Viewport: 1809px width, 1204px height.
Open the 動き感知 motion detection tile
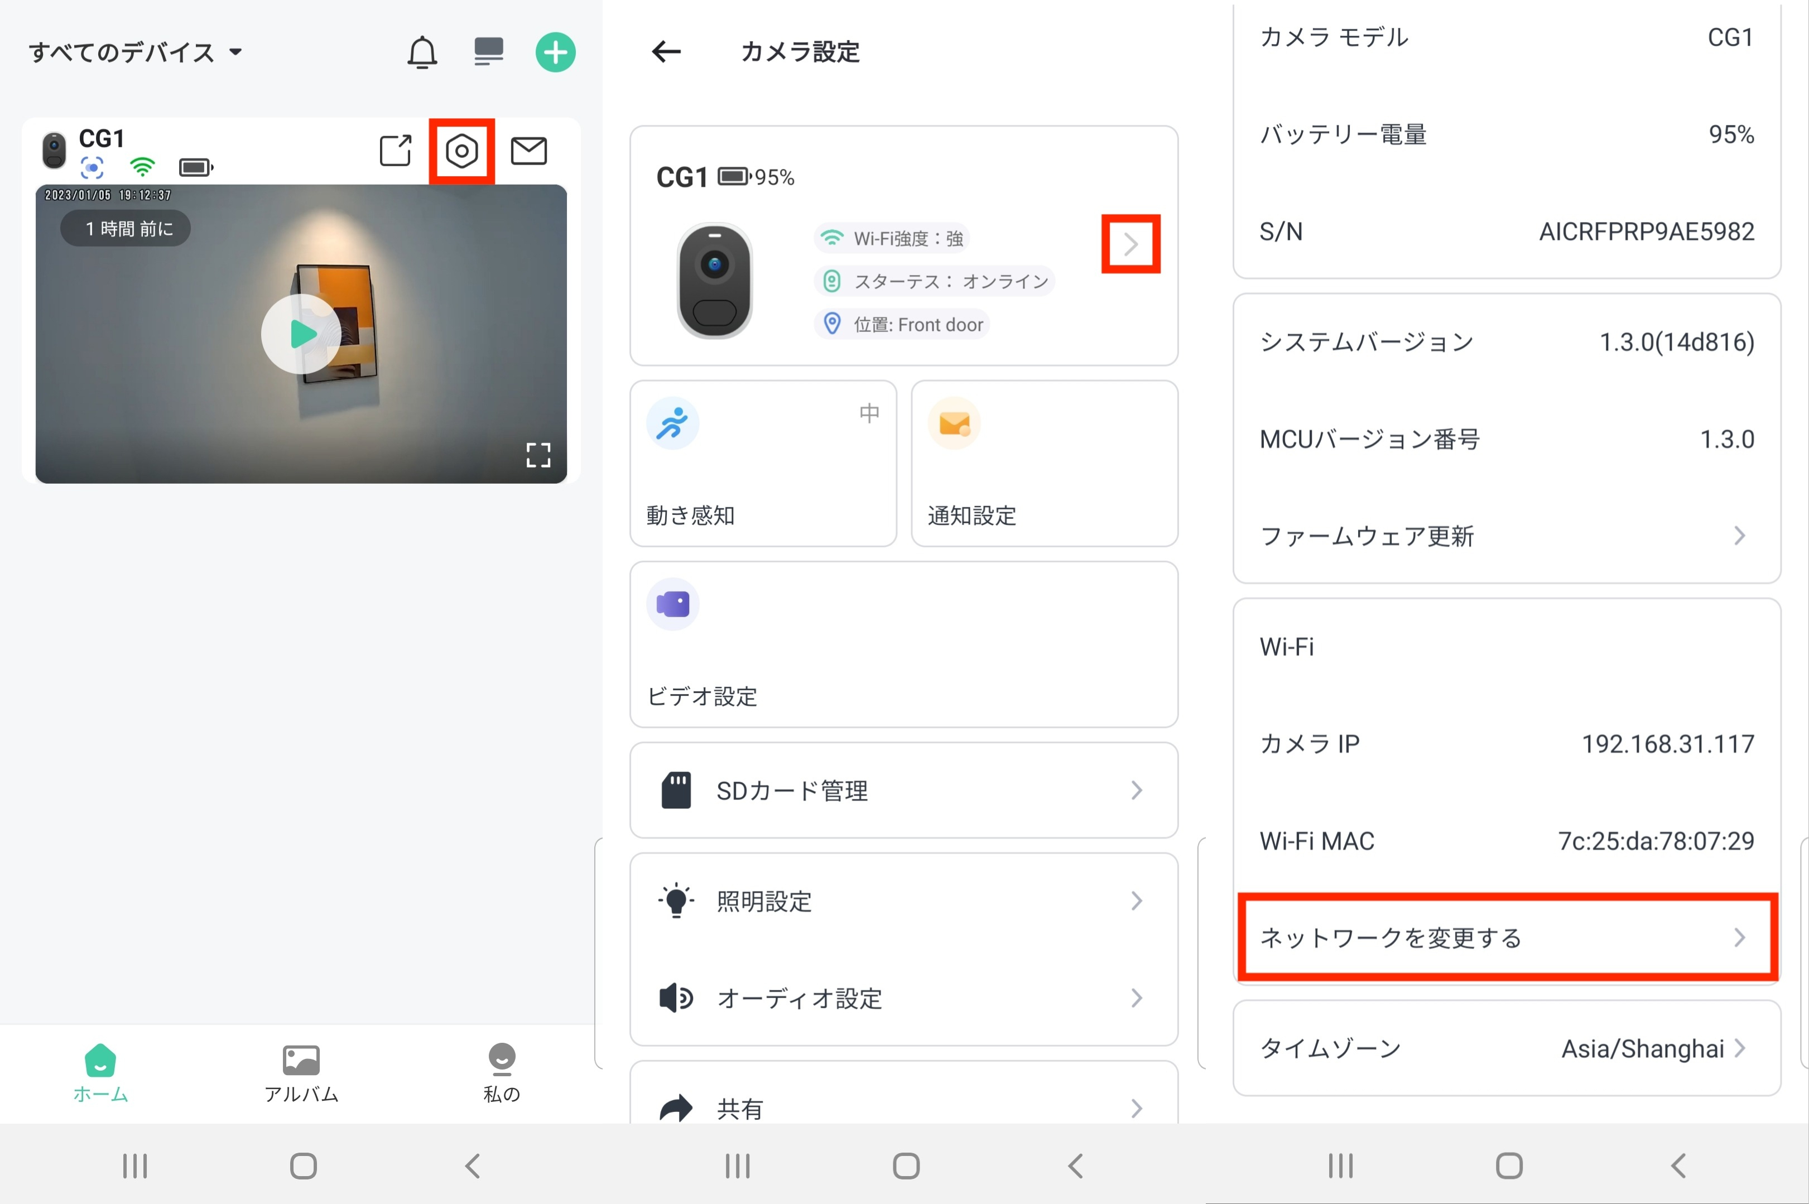click(763, 464)
